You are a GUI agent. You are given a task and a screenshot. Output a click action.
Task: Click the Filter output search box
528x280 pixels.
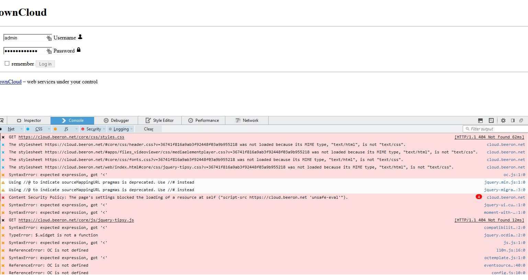(x=495, y=129)
